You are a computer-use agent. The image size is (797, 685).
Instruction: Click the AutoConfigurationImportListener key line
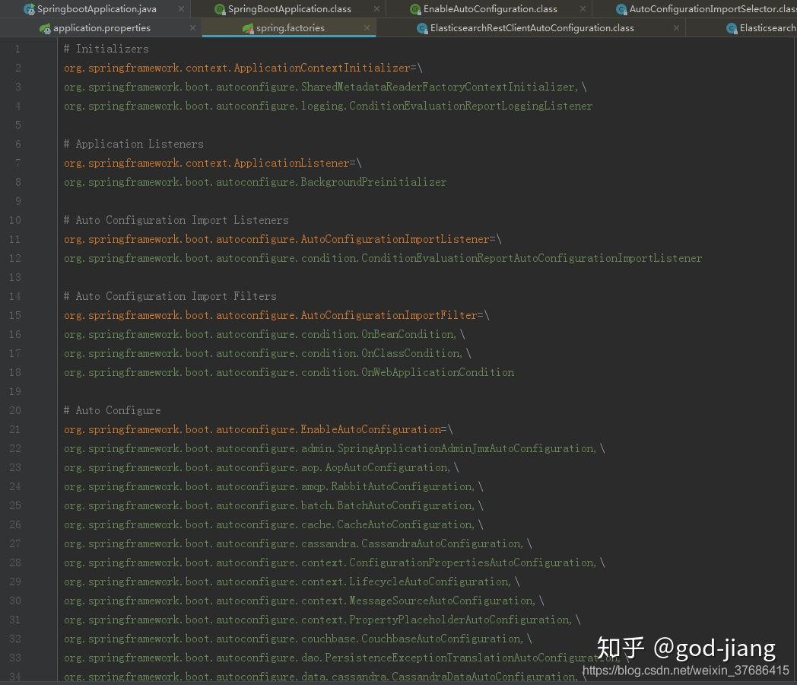(283, 239)
